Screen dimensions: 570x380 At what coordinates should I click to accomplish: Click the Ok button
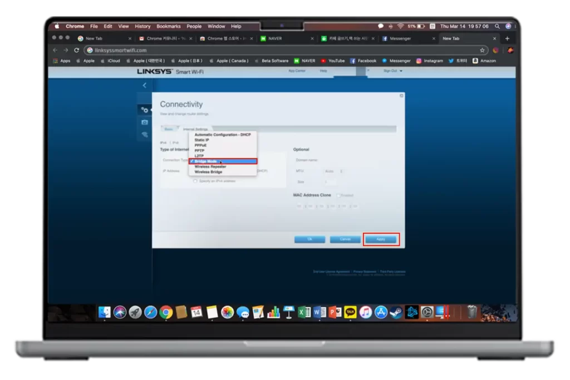309,239
